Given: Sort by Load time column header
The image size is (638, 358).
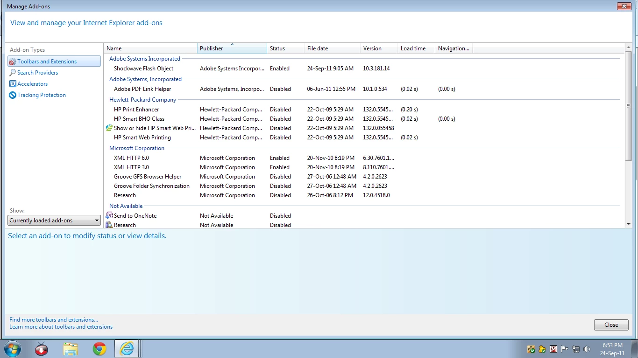Looking at the screenshot, I should (x=416, y=48).
